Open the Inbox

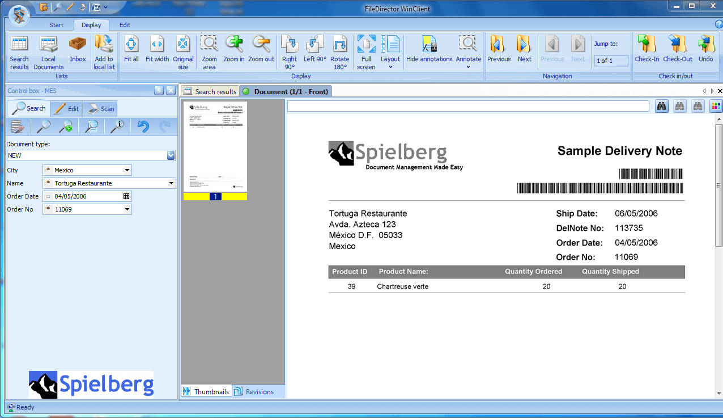[78, 49]
